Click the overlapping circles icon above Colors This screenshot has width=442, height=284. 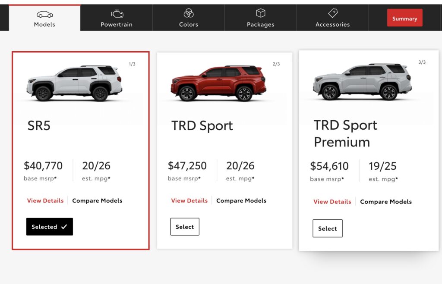188,12
